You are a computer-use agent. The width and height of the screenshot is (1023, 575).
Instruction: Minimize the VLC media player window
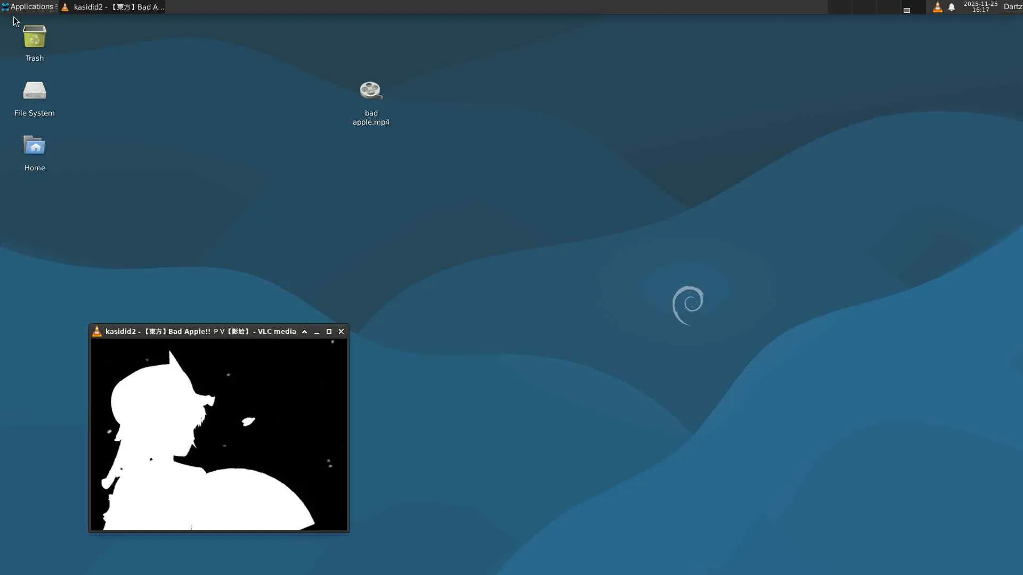pos(316,331)
